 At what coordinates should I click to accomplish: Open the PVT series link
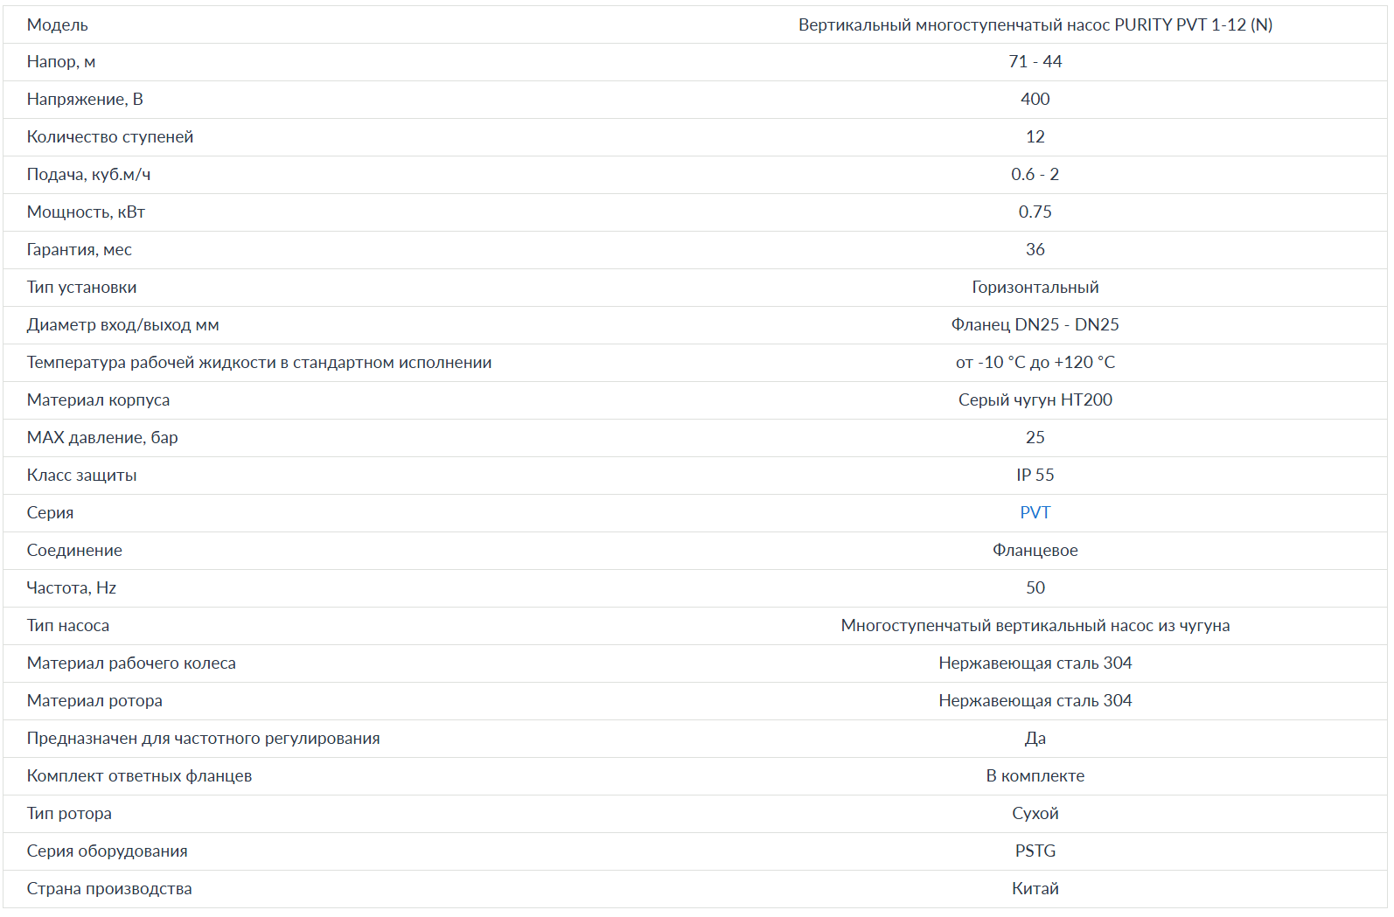point(1035,513)
